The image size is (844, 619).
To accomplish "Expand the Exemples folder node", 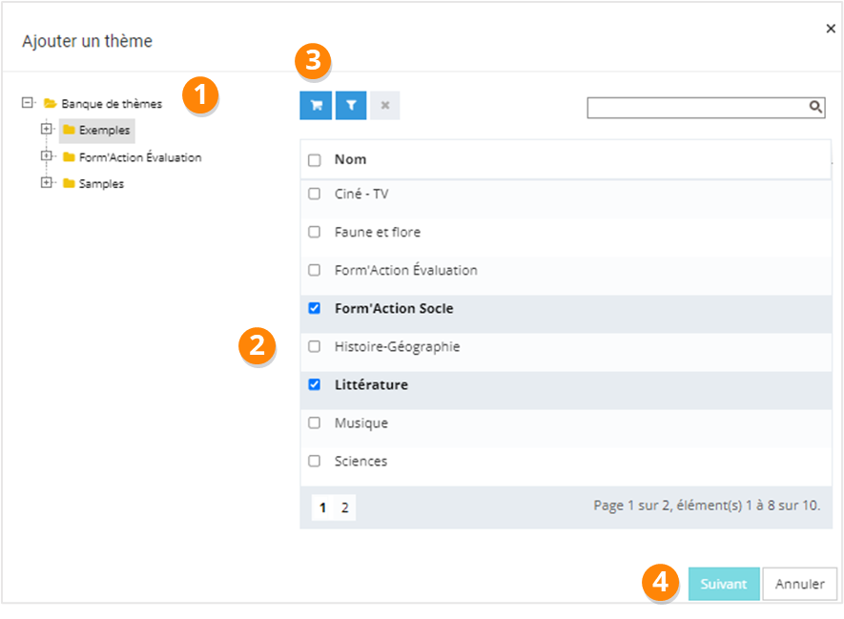I will (46, 129).
